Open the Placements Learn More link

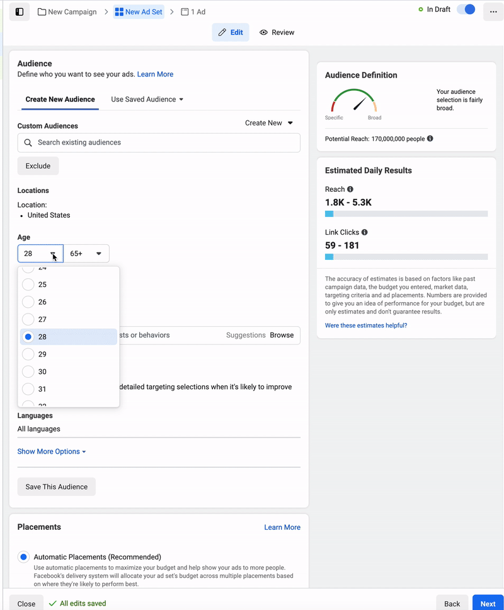coord(282,527)
